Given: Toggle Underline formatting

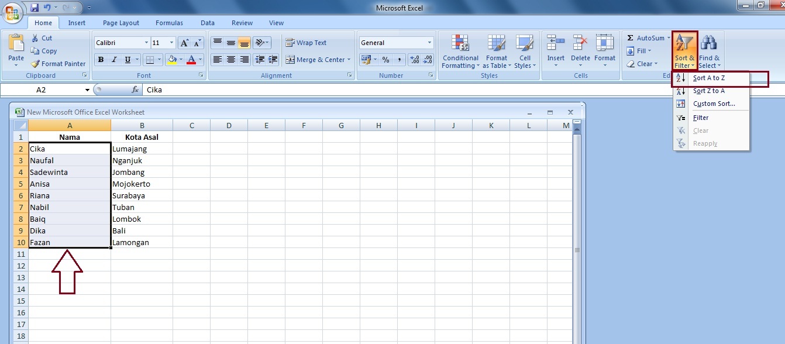Looking at the screenshot, I should pos(127,60).
